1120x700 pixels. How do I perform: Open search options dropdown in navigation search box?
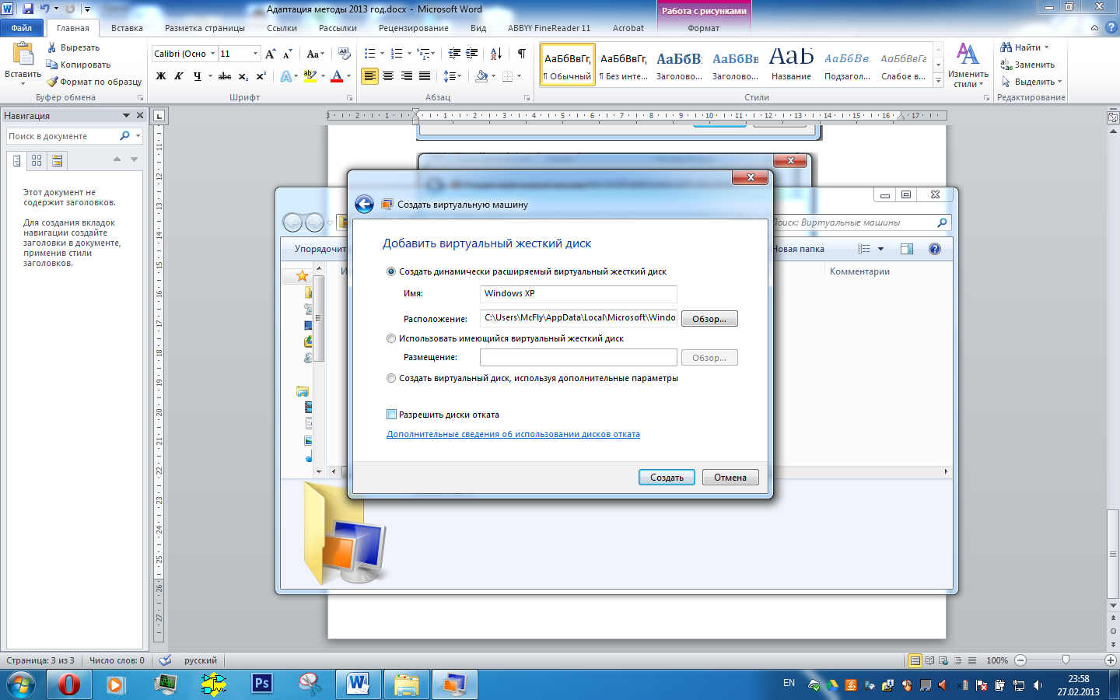pyautogui.click(x=138, y=136)
